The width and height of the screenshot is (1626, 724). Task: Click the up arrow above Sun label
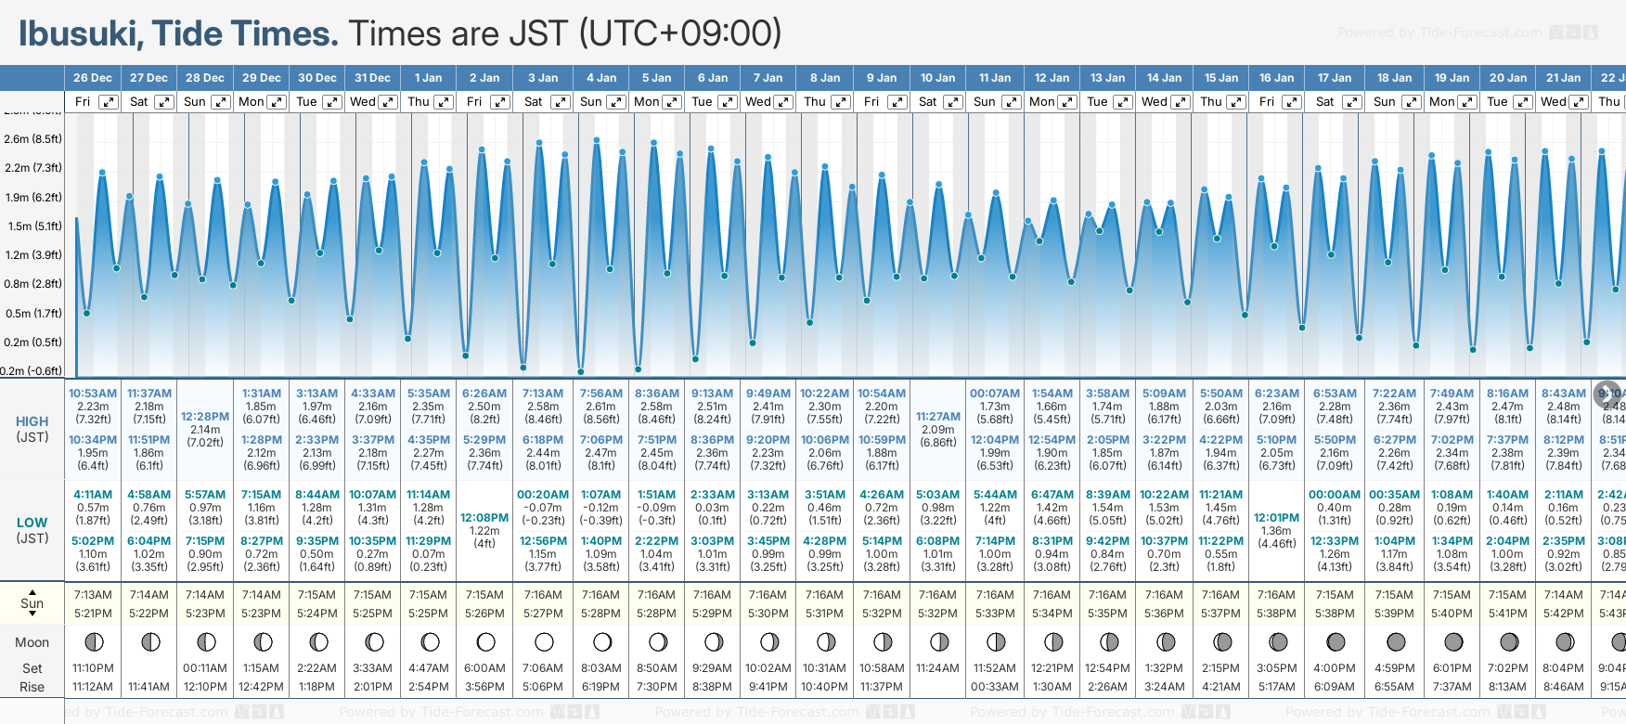tap(32, 591)
